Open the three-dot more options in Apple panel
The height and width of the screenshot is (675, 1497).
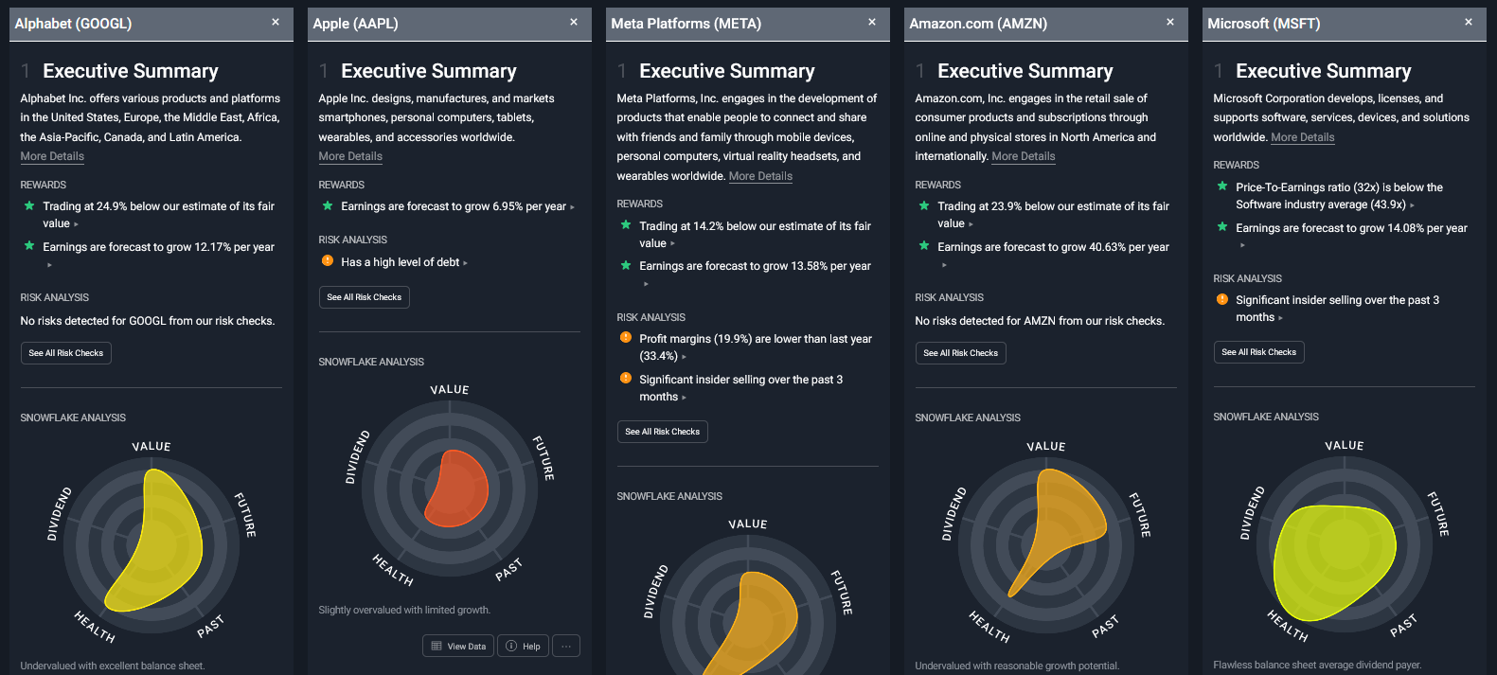click(x=566, y=646)
